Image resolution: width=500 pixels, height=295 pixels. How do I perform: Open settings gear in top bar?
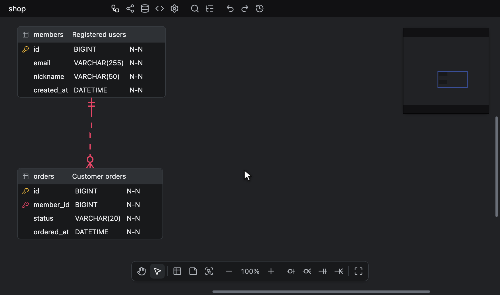click(x=174, y=9)
